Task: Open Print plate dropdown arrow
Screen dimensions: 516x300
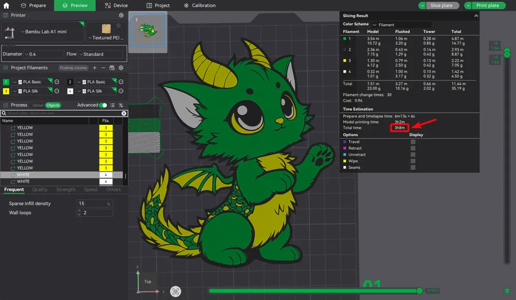Action: point(467,6)
